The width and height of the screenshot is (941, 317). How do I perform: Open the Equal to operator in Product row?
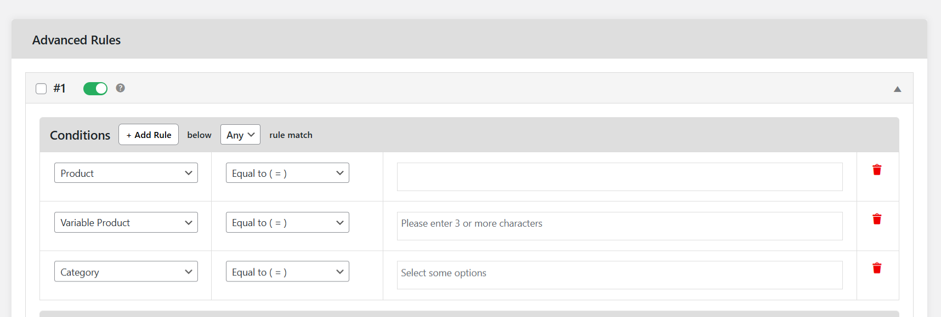click(287, 173)
